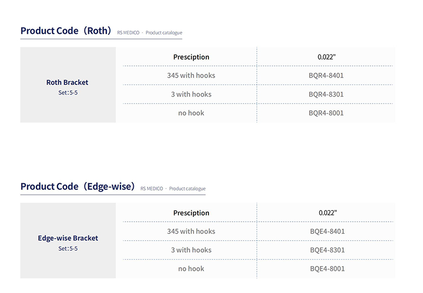
Task: Click code BQE4-8001
Action: pyautogui.click(x=327, y=269)
